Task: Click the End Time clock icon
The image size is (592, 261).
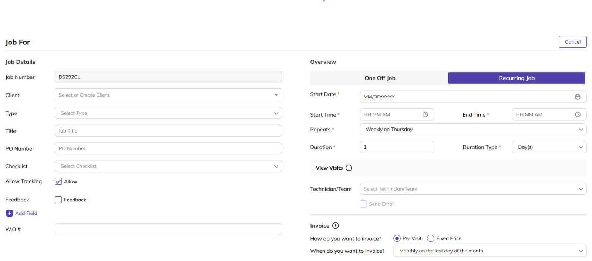Action: (x=578, y=114)
